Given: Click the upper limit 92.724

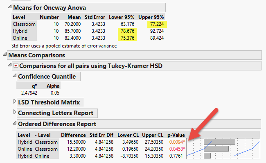Looking at the screenshot, I should point(157,31).
